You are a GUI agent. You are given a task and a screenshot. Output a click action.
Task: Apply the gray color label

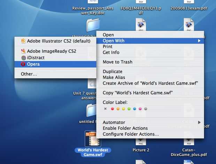(x=146, y=109)
